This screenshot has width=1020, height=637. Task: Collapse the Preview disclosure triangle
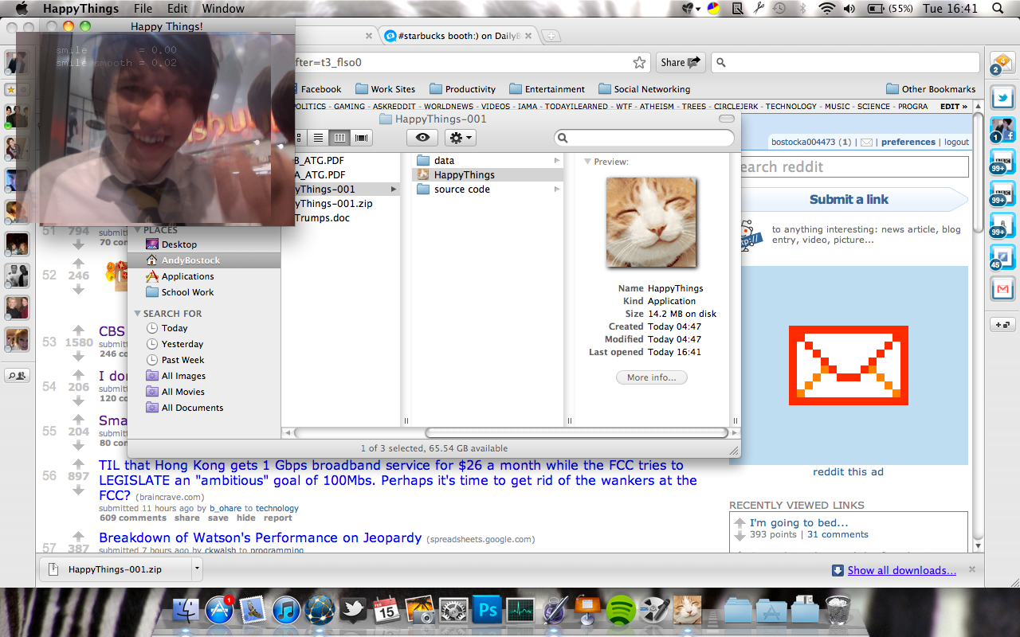587,162
